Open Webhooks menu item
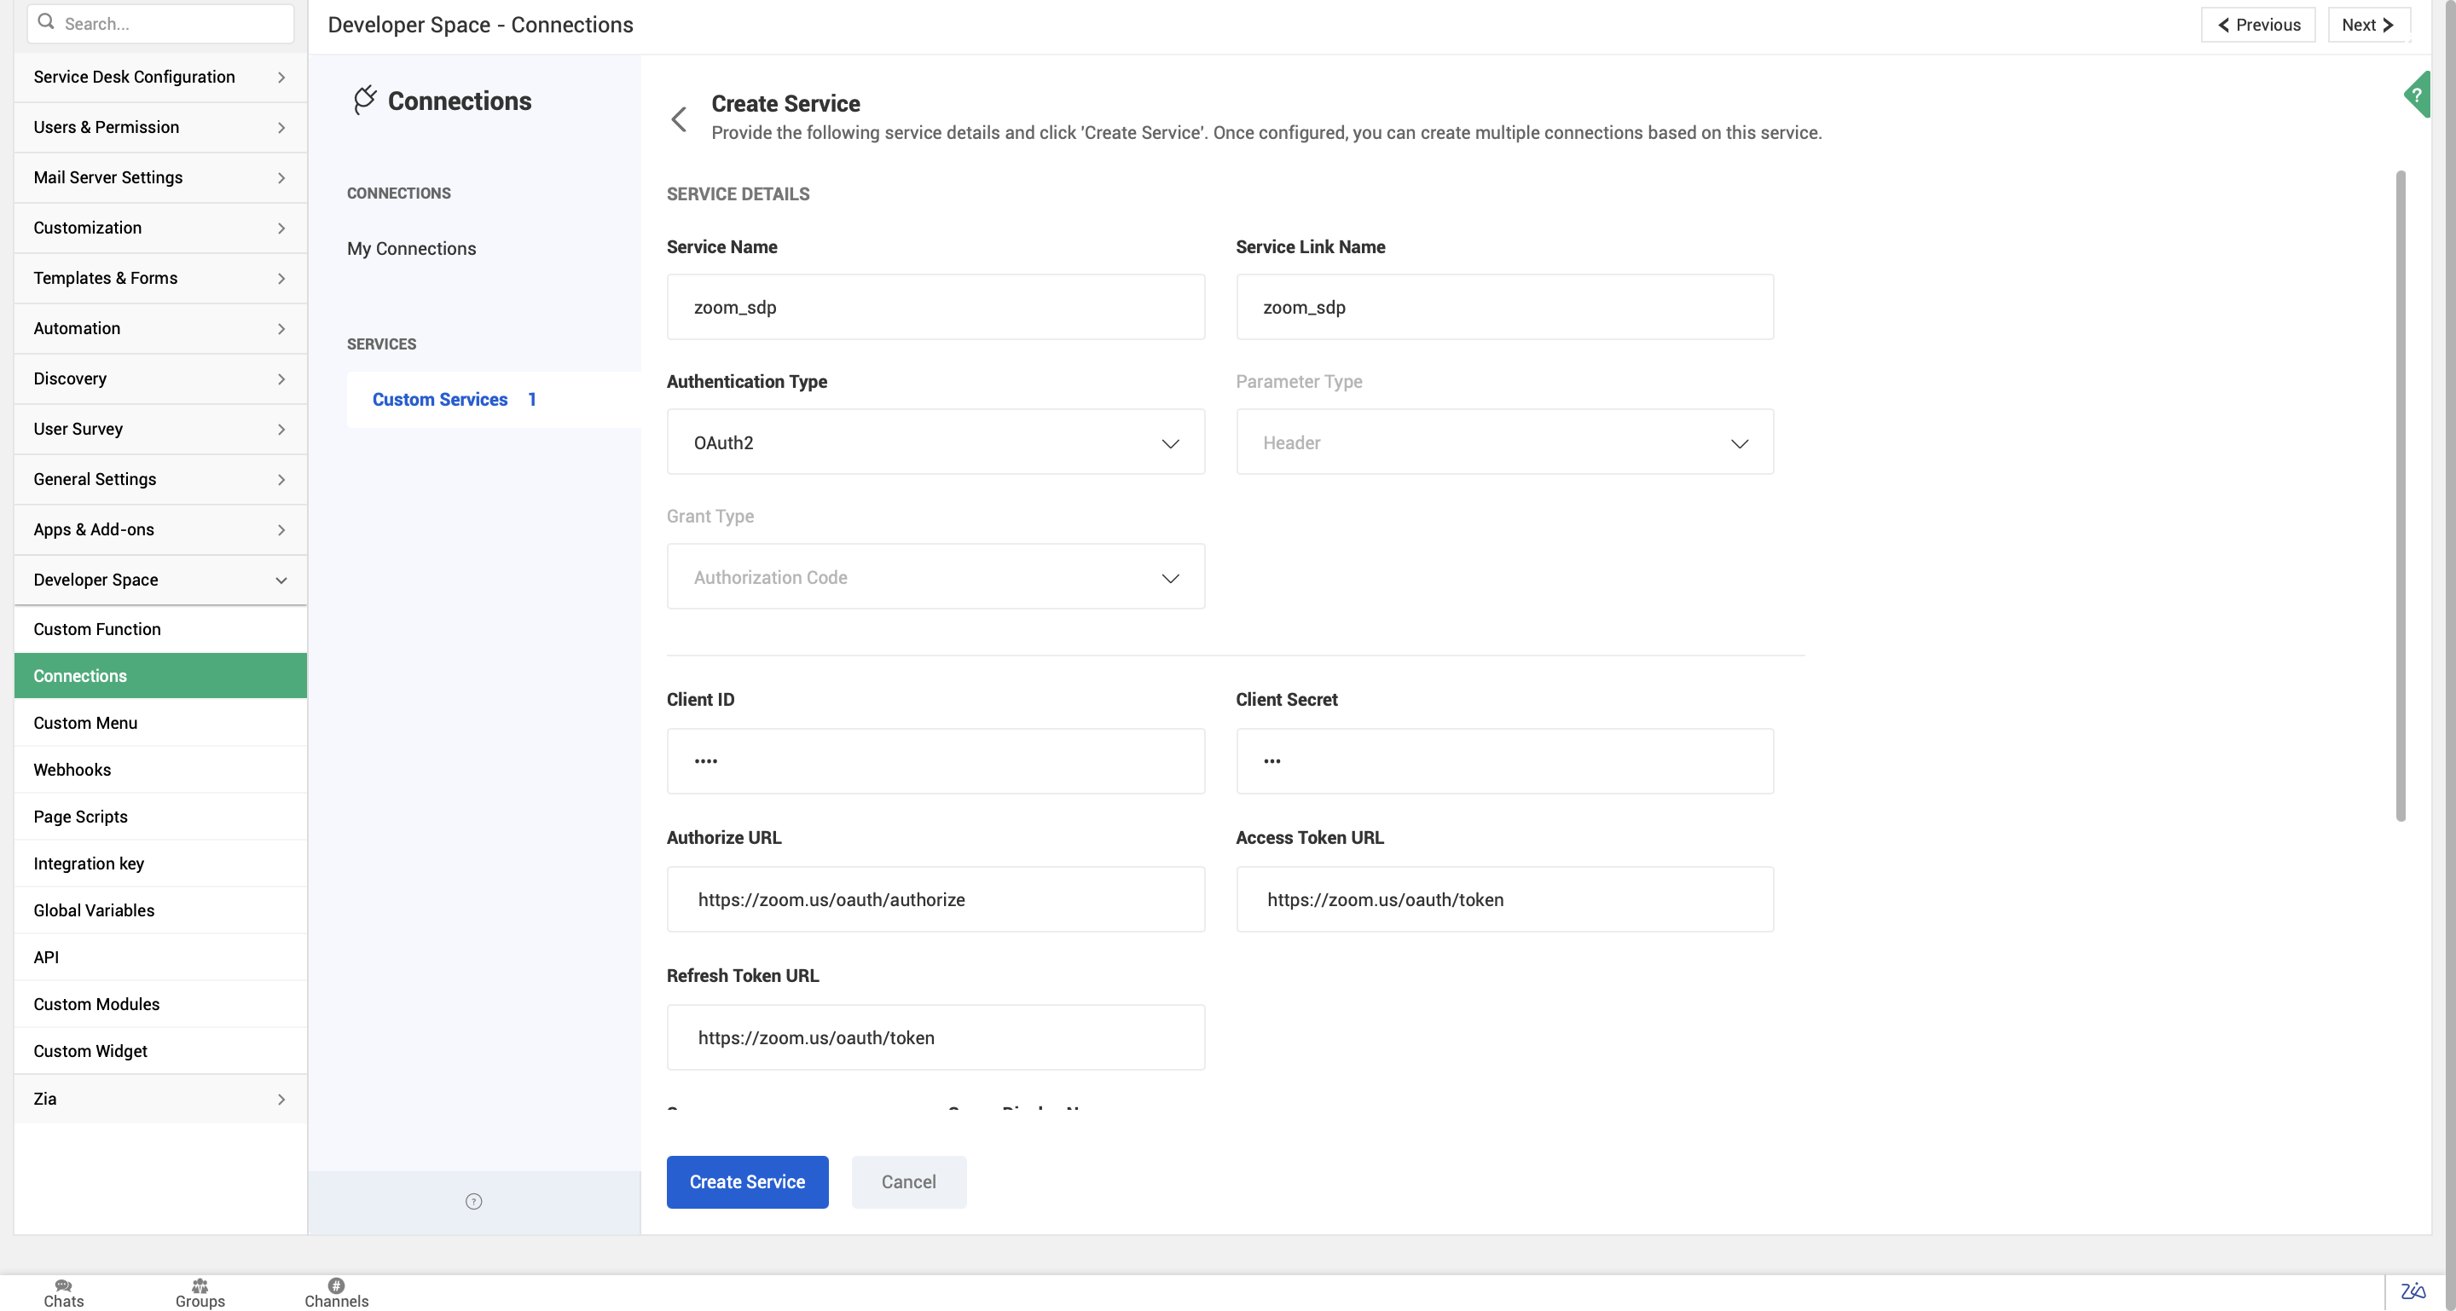The width and height of the screenshot is (2456, 1311). tap(160, 769)
